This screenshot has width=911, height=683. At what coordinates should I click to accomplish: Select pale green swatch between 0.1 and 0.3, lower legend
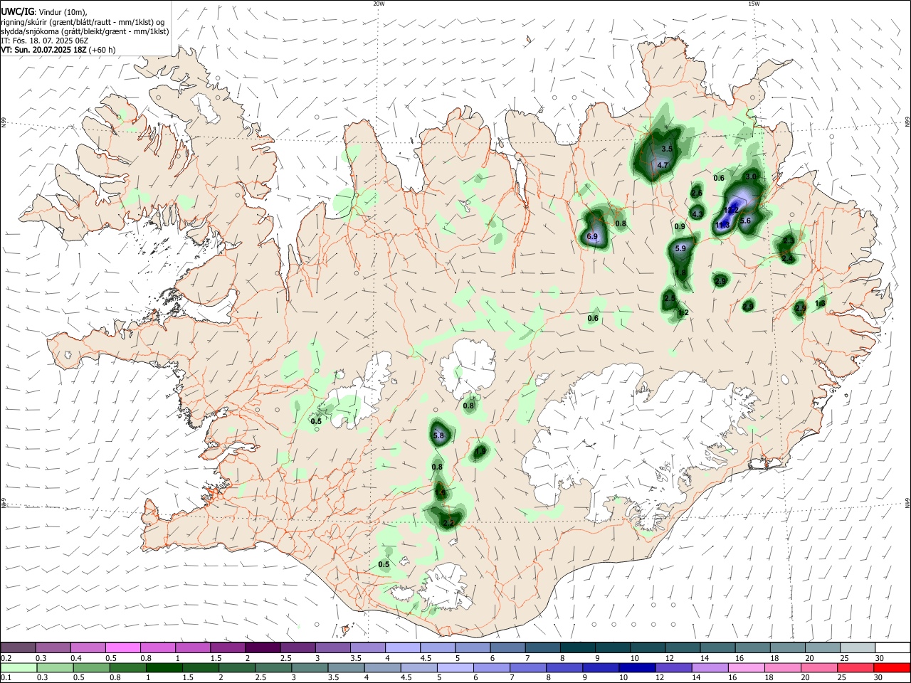point(19,667)
